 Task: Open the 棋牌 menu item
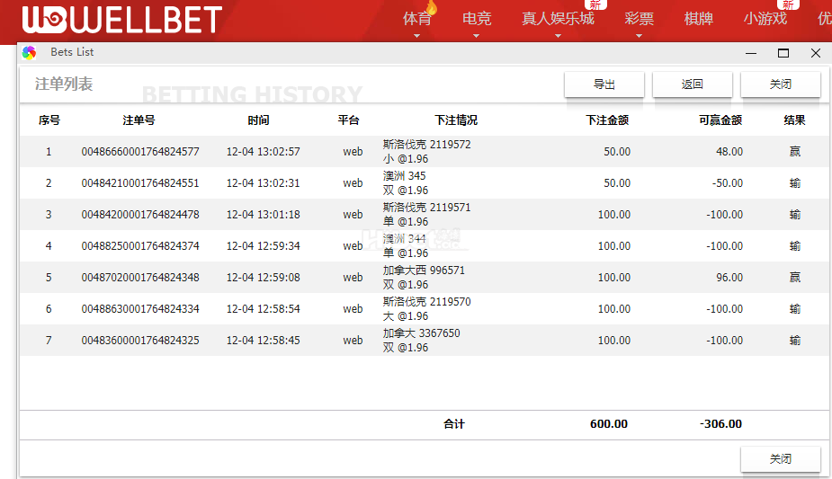coord(698,19)
